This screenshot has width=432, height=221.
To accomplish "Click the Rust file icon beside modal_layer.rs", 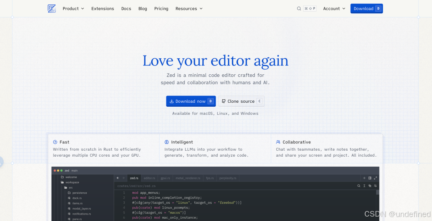I will coord(69,208).
